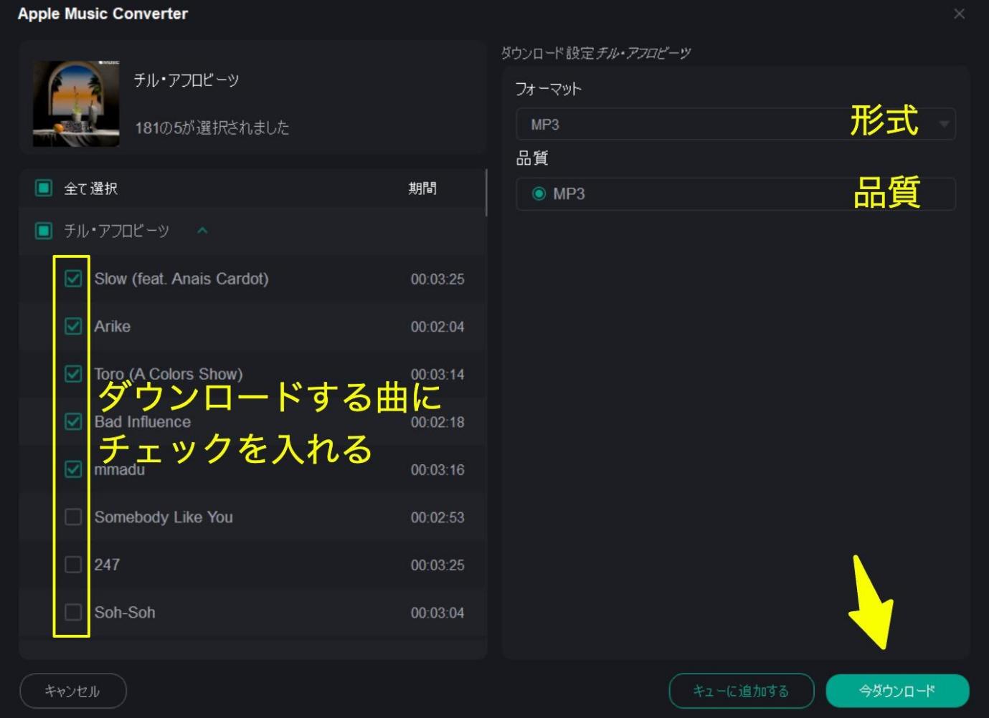Uncheck the mmadu track checkbox
This screenshot has width=989, height=718.
(73, 469)
